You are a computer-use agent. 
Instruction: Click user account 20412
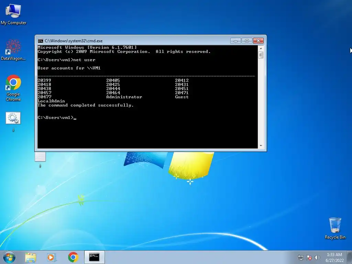182,80
